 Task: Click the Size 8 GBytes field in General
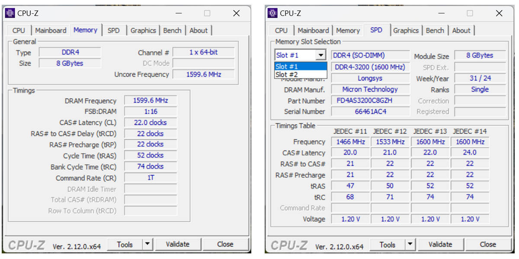pyautogui.click(x=70, y=63)
